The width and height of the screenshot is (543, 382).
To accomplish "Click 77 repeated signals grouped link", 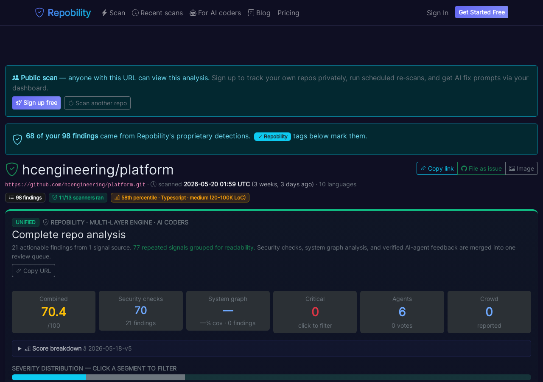I will (x=193, y=247).
